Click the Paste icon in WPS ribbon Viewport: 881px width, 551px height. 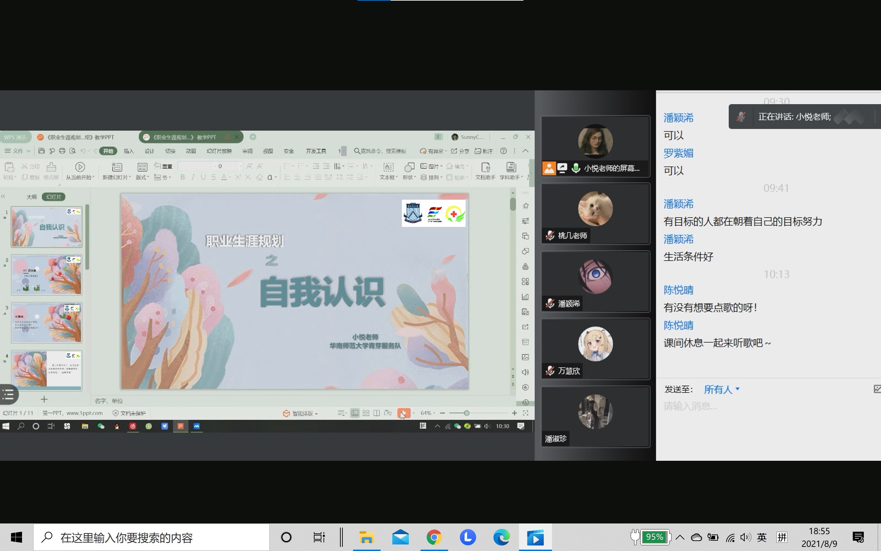coord(9,167)
